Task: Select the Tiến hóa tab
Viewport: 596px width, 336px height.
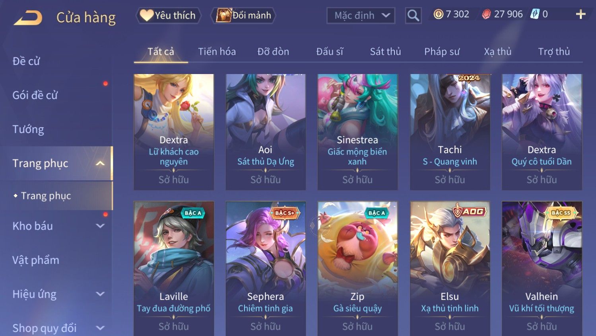Action: tap(217, 51)
